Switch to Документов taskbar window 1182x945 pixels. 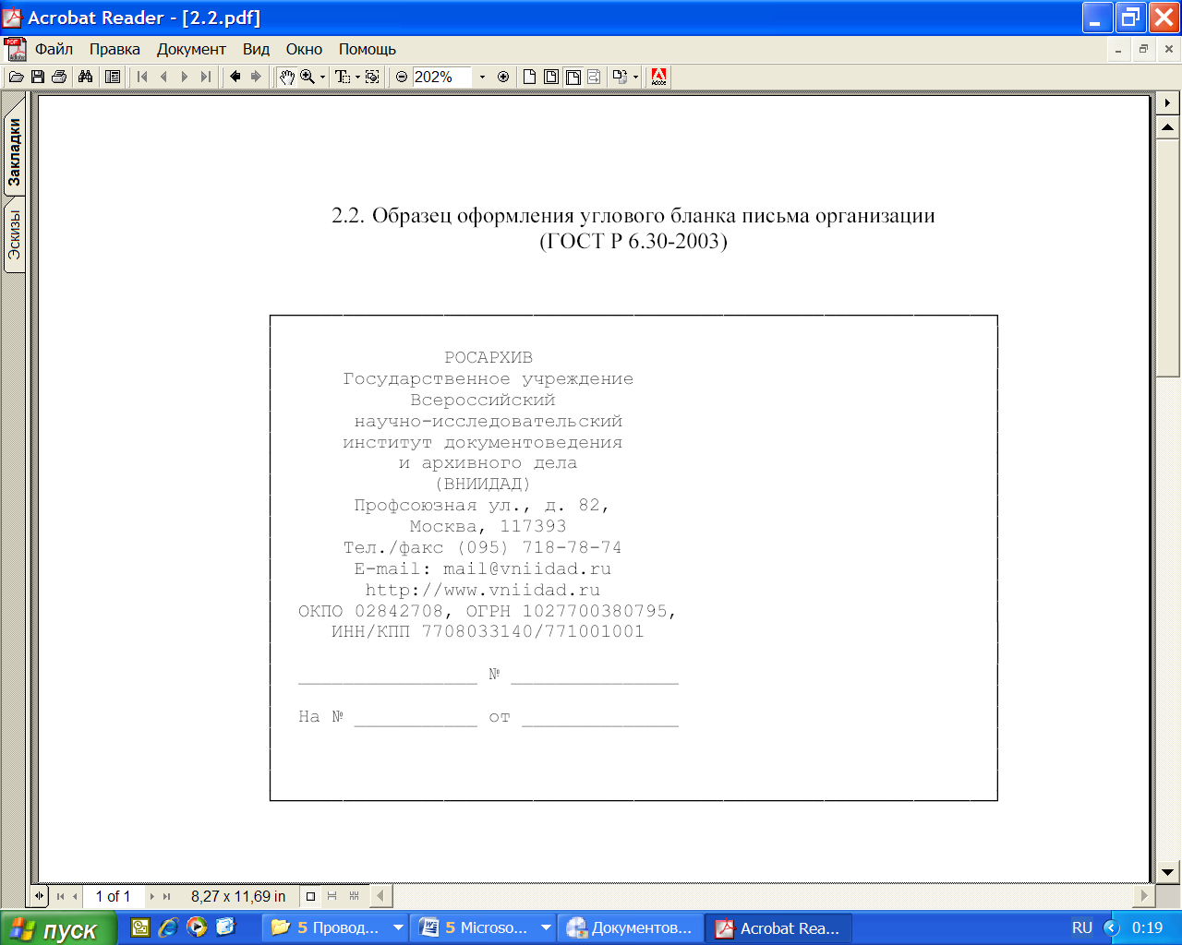631,928
